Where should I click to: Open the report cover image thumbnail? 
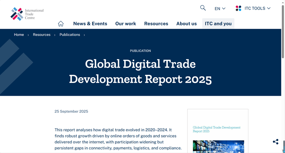coord(218,146)
